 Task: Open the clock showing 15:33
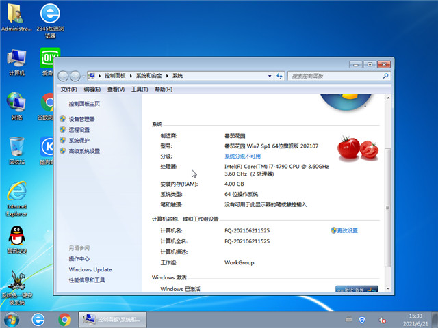pyautogui.click(x=415, y=320)
